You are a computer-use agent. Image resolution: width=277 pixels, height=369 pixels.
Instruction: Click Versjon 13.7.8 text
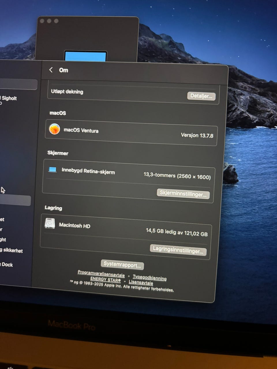click(x=197, y=135)
